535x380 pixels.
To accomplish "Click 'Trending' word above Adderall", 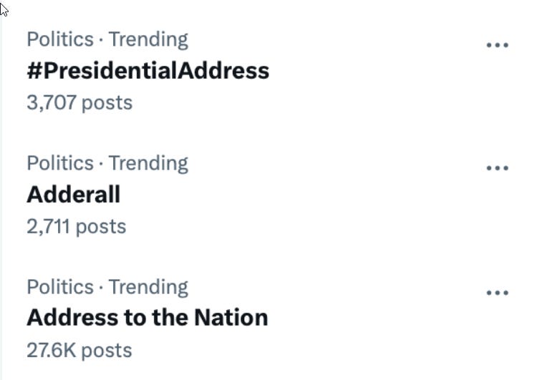I will [148, 164].
